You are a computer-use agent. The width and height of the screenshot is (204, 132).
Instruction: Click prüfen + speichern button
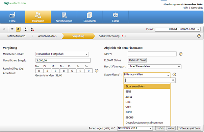(x=189, y=128)
